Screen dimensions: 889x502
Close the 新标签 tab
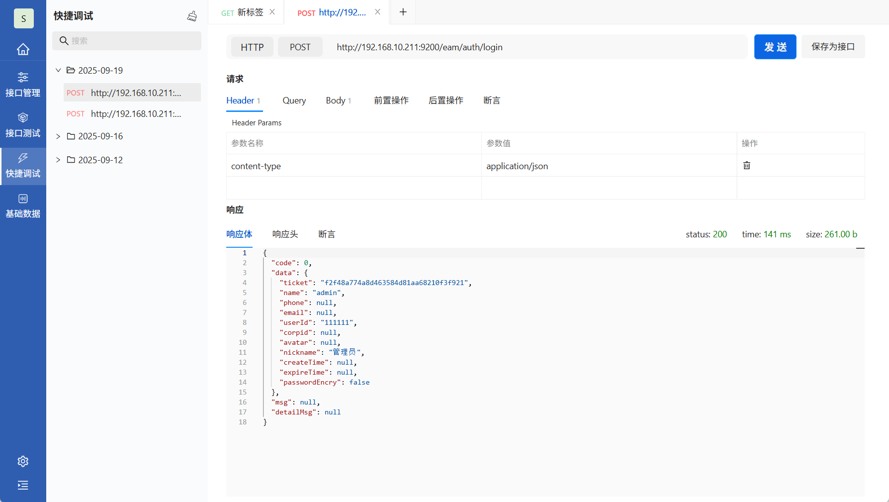(272, 12)
